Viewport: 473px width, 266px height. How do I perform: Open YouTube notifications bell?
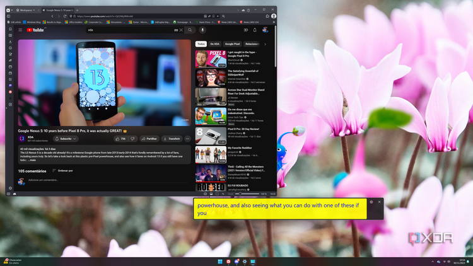pyautogui.click(x=255, y=30)
